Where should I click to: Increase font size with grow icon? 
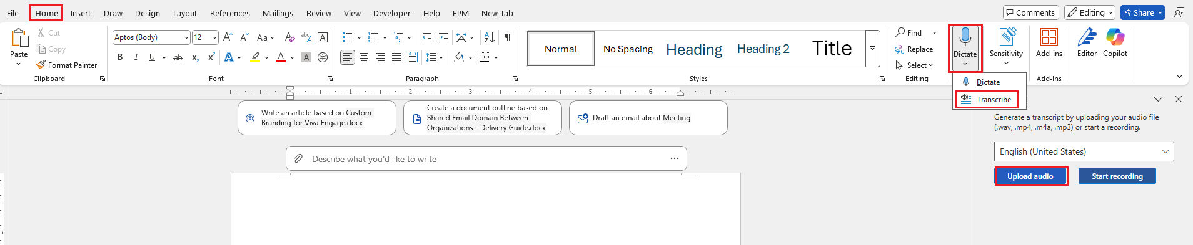point(228,37)
